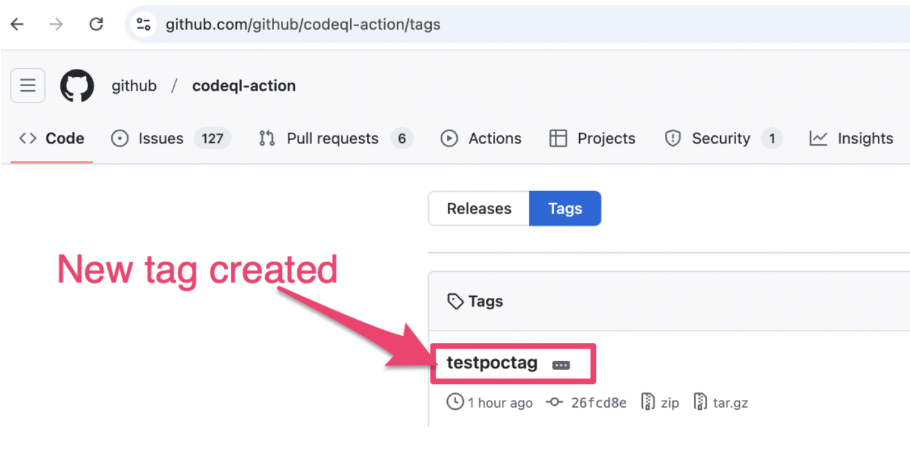The width and height of the screenshot is (910, 458).
Task: Click the browser forward arrow
Action: coord(57,24)
